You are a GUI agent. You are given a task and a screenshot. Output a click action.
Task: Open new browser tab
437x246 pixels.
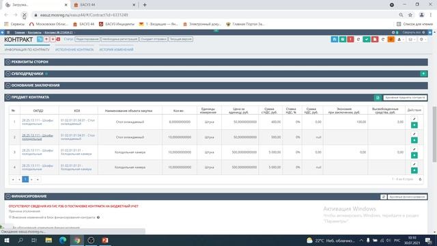[x=145, y=5]
